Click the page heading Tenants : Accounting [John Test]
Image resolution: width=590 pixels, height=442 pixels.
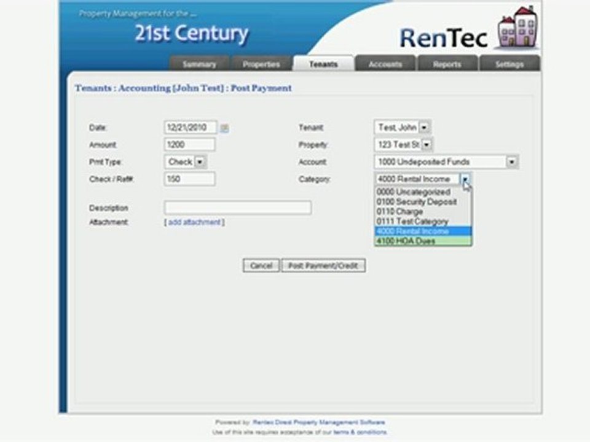coord(183,88)
